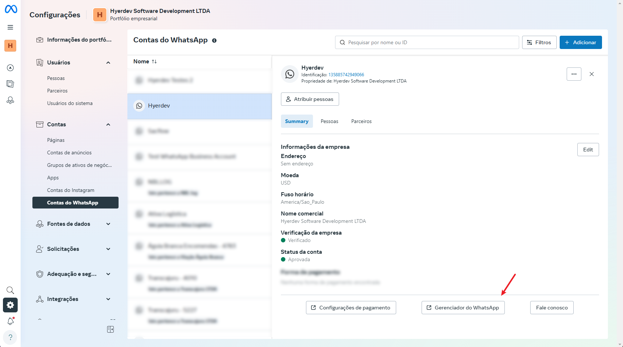Open the help question mark icon

click(x=10, y=337)
